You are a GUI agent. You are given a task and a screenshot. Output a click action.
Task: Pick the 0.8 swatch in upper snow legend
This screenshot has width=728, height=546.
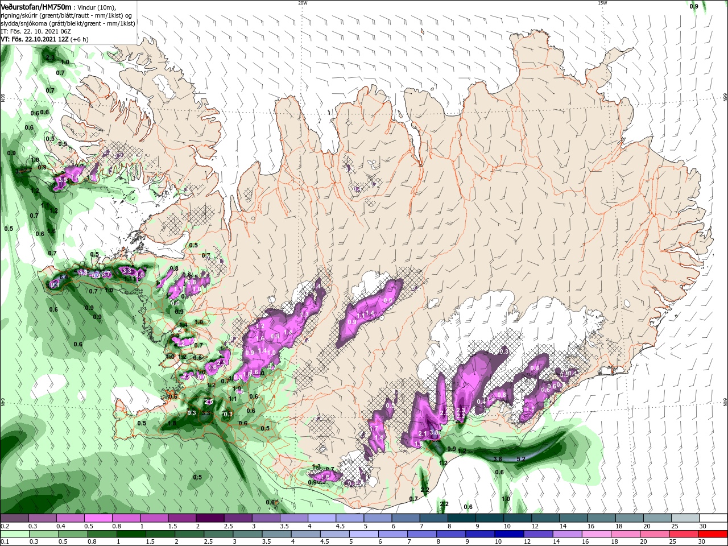coord(126,518)
